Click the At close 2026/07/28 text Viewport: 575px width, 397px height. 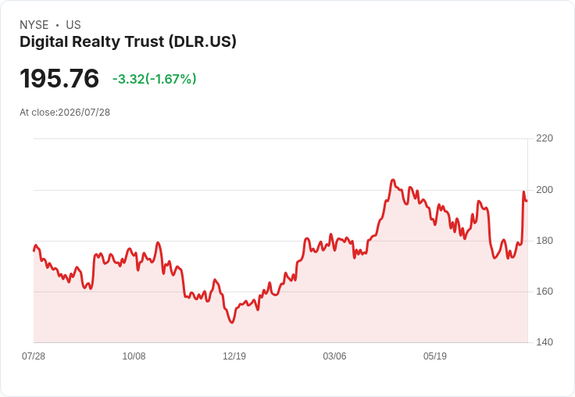pyautogui.click(x=65, y=113)
